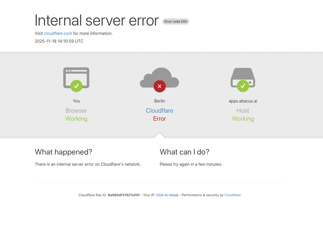Select the Cloudflare Ray ID value
This screenshot has width=323, height=230.
[124, 195]
